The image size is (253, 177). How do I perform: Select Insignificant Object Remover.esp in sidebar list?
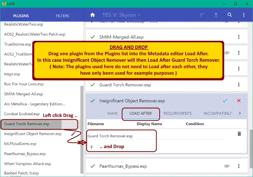(x=33, y=134)
